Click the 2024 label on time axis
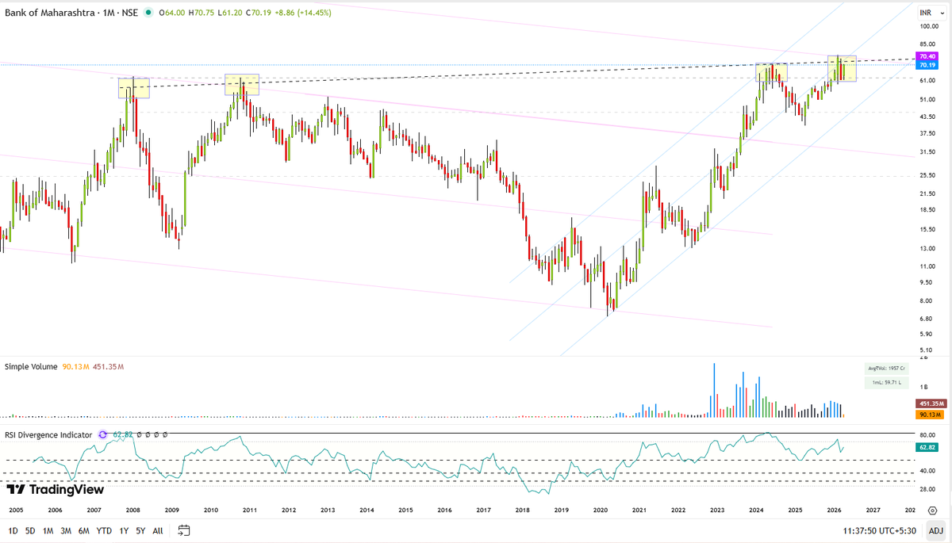 756,511
